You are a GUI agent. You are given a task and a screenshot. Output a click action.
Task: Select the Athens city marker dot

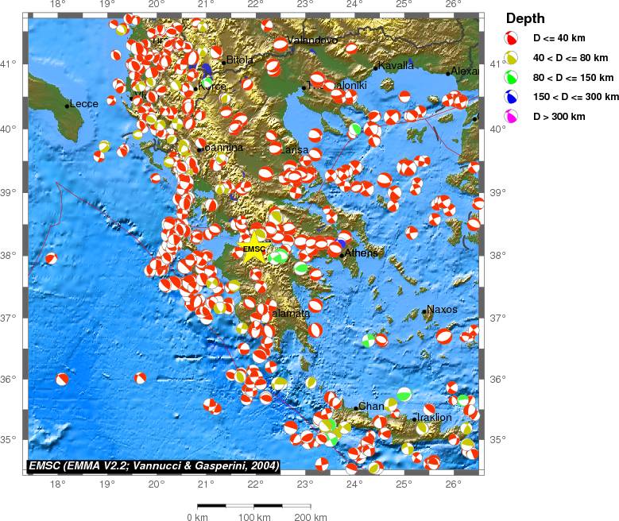point(342,256)
